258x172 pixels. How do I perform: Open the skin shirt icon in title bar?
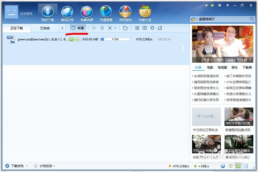tap(220, 5)
